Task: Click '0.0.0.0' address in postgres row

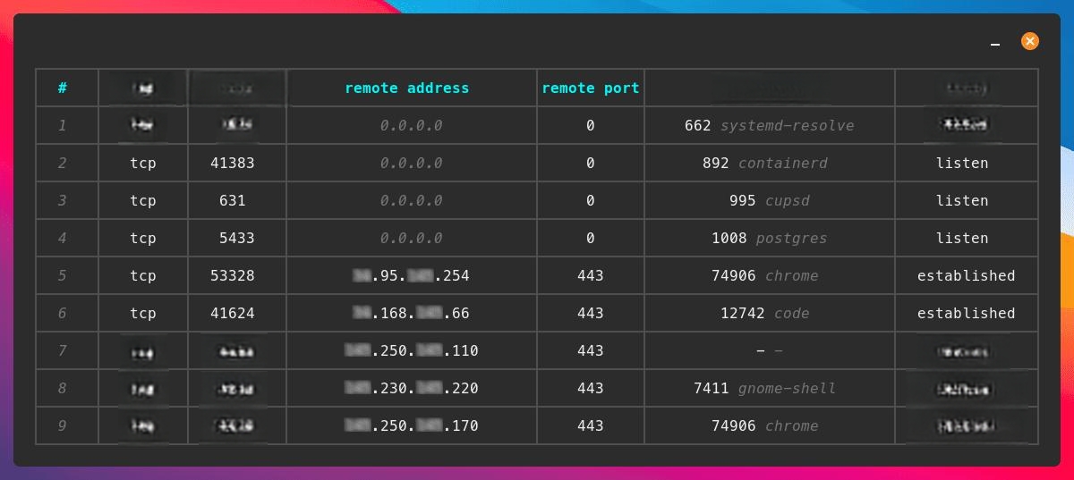Action: [x=412, y=238]
